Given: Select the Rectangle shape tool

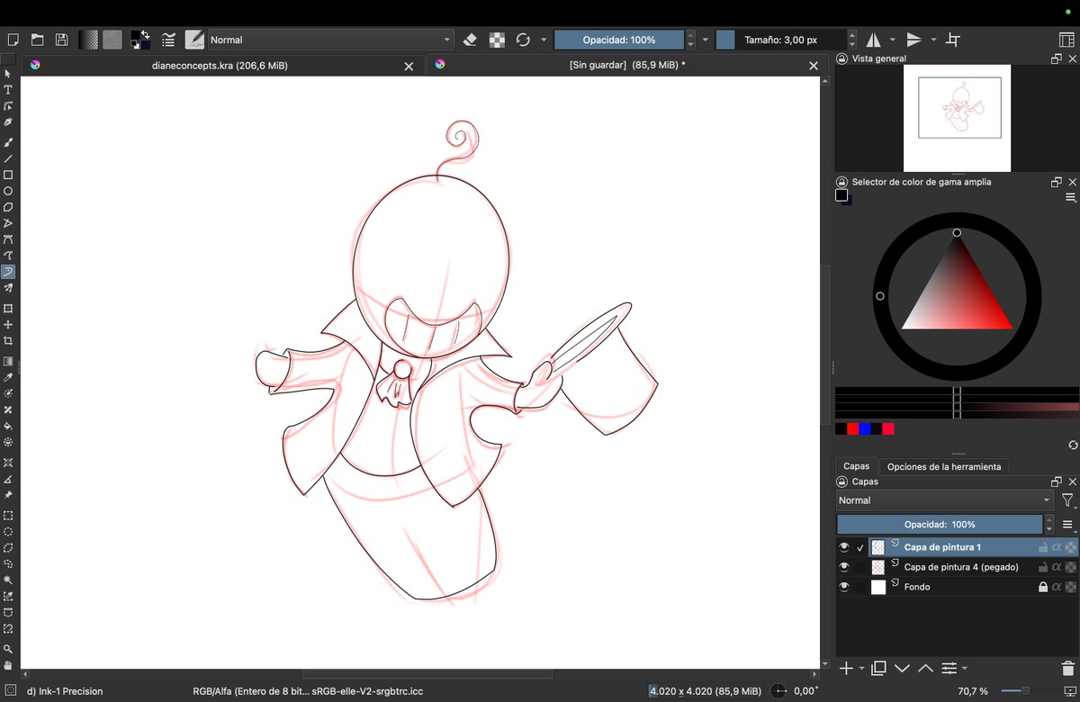Looking at the screenshot, I should pyautogui.click(x=8, y=175).
